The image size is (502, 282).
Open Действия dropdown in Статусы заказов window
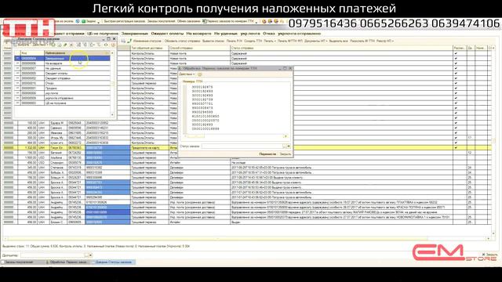click(x=39, y=45)
